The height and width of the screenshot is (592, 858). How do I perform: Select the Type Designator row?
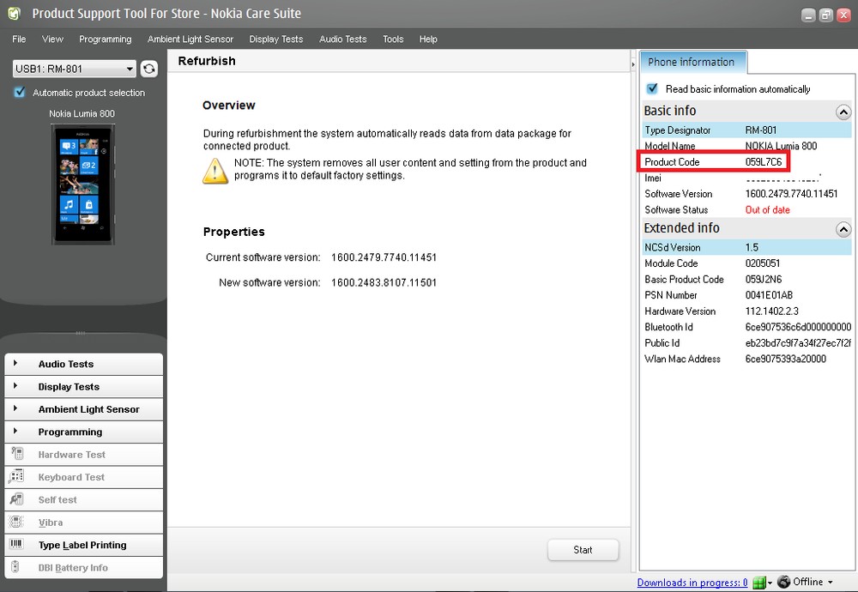(746, 130)
